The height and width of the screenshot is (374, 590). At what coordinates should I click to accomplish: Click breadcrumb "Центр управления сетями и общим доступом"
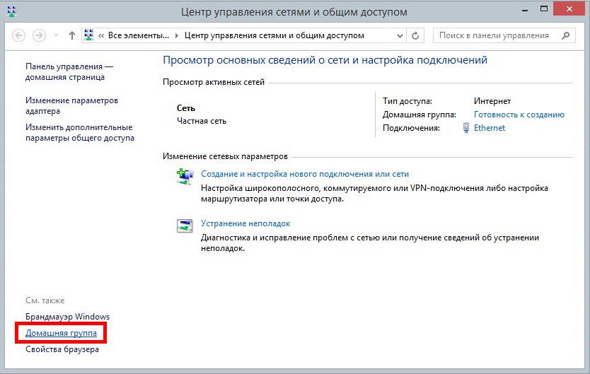(274, 35)
